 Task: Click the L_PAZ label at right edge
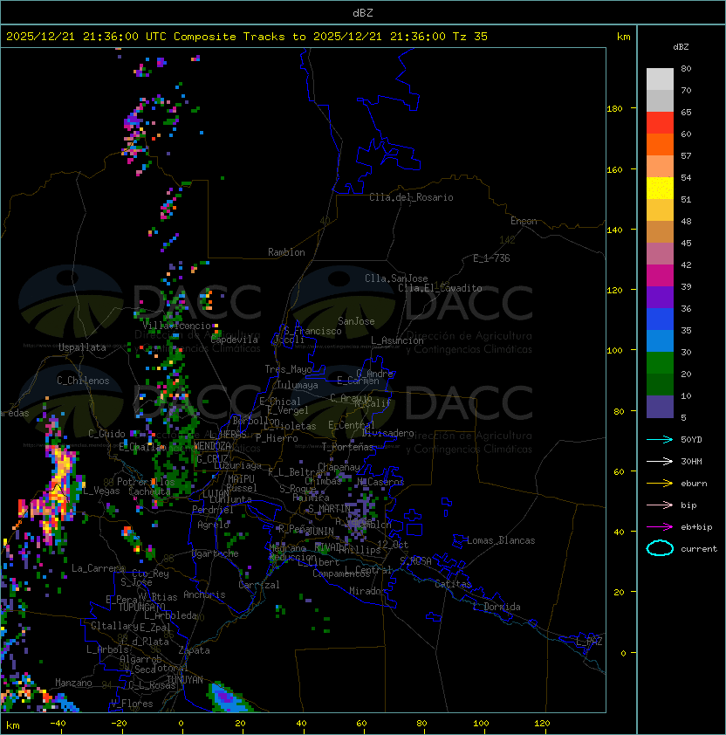(x=589, y=642)
